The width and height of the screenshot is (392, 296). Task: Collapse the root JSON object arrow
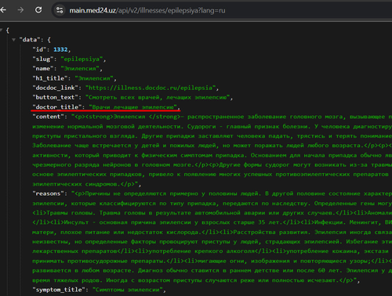point(2,31)
